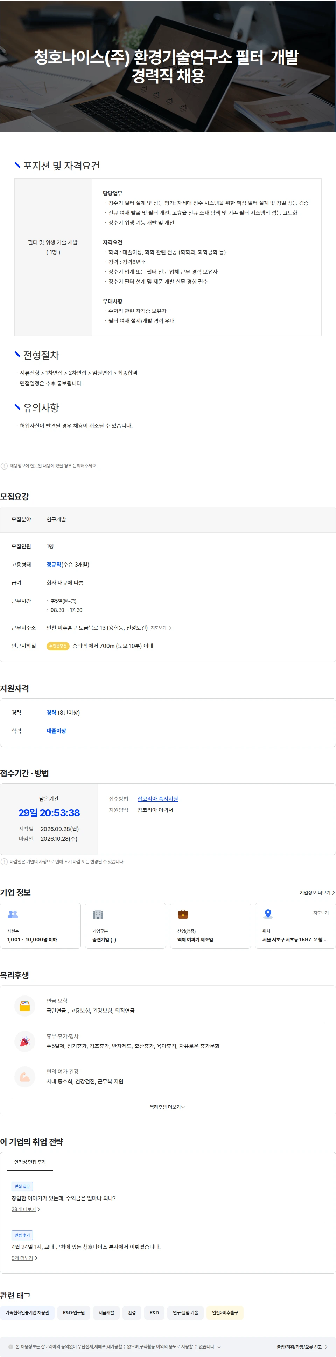Click the info icon beside 마감일은 기업의 사정으로
The width and height of the screenshot is (336, 1357).
click(x=4, y=862)
